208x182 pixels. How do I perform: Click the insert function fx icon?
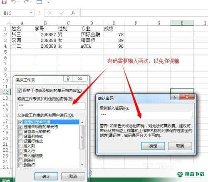click(73, 13)
